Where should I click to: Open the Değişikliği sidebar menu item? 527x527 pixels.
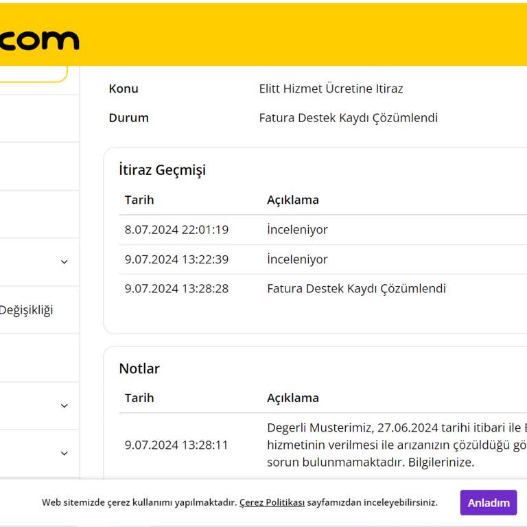[26, 309]
